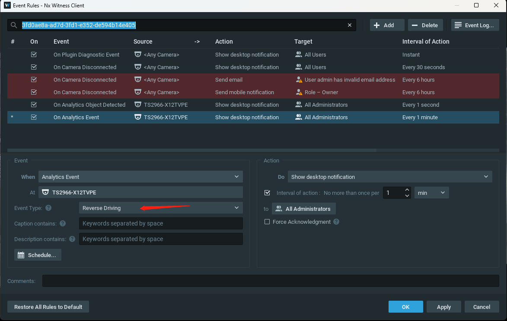
Task: Sort by Event column header
Action: tap(61, 41)
